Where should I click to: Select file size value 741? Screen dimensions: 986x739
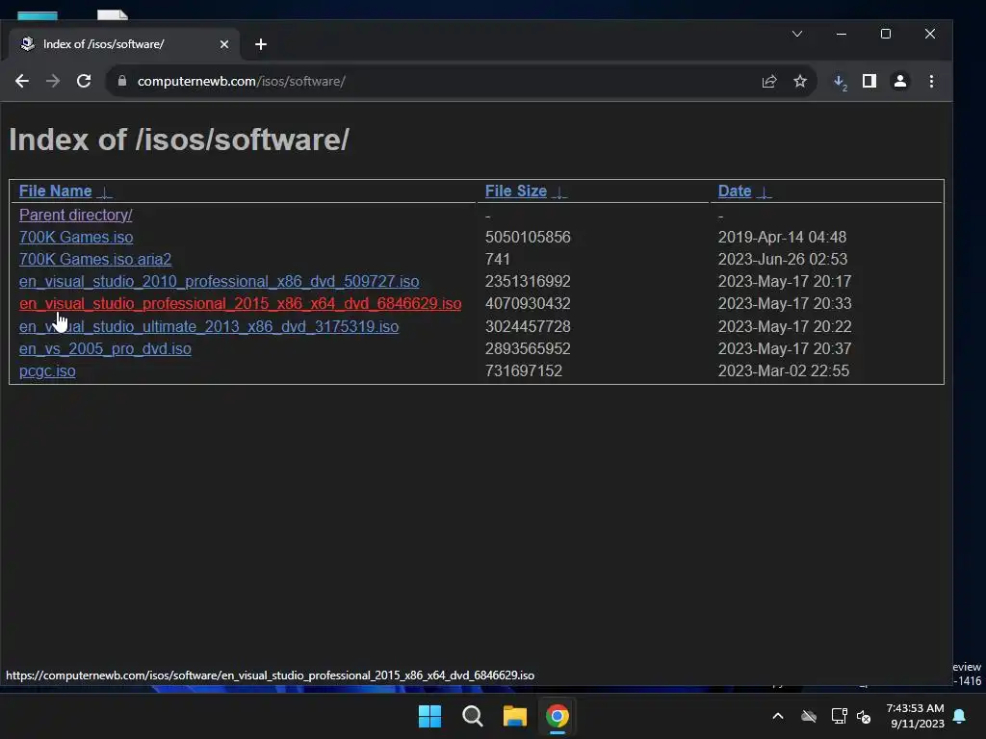(x=498, y=259)
